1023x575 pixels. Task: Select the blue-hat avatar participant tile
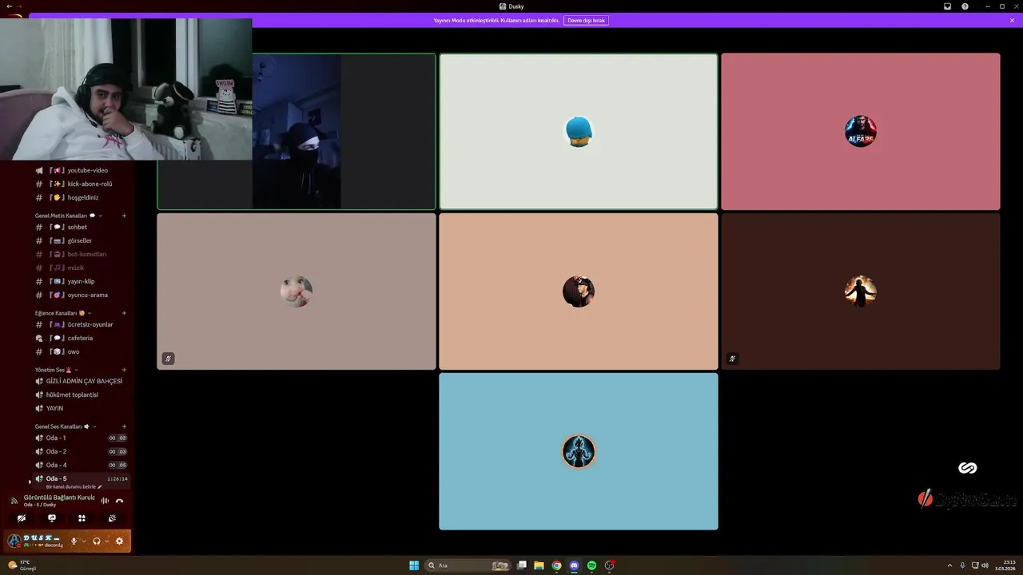579,132
